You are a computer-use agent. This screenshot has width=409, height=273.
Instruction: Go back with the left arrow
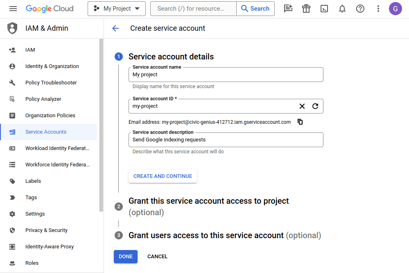coord(115,28)
